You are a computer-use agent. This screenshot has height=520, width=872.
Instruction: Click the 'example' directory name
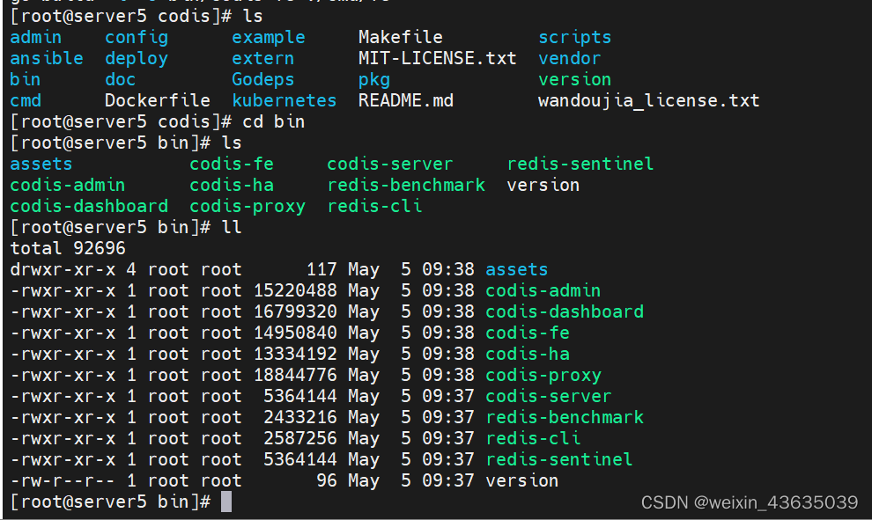268,37
